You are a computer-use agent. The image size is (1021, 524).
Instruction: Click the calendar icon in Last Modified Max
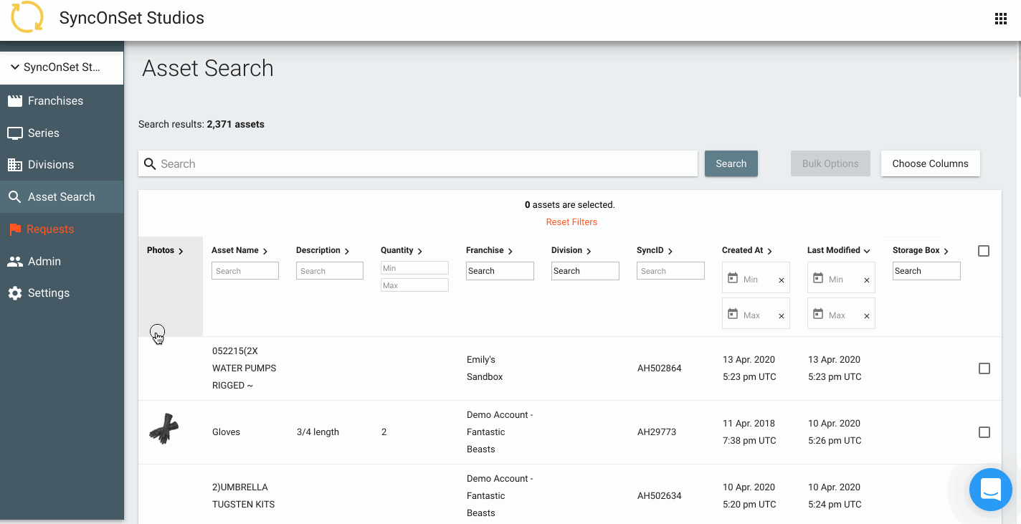[820, 313]
